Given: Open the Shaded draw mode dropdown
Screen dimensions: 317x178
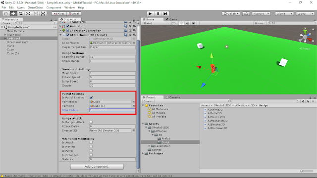Looking at the screenshot, I should click(156, 23).
